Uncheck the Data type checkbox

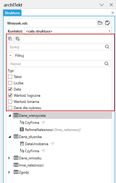tap(10, 89)
